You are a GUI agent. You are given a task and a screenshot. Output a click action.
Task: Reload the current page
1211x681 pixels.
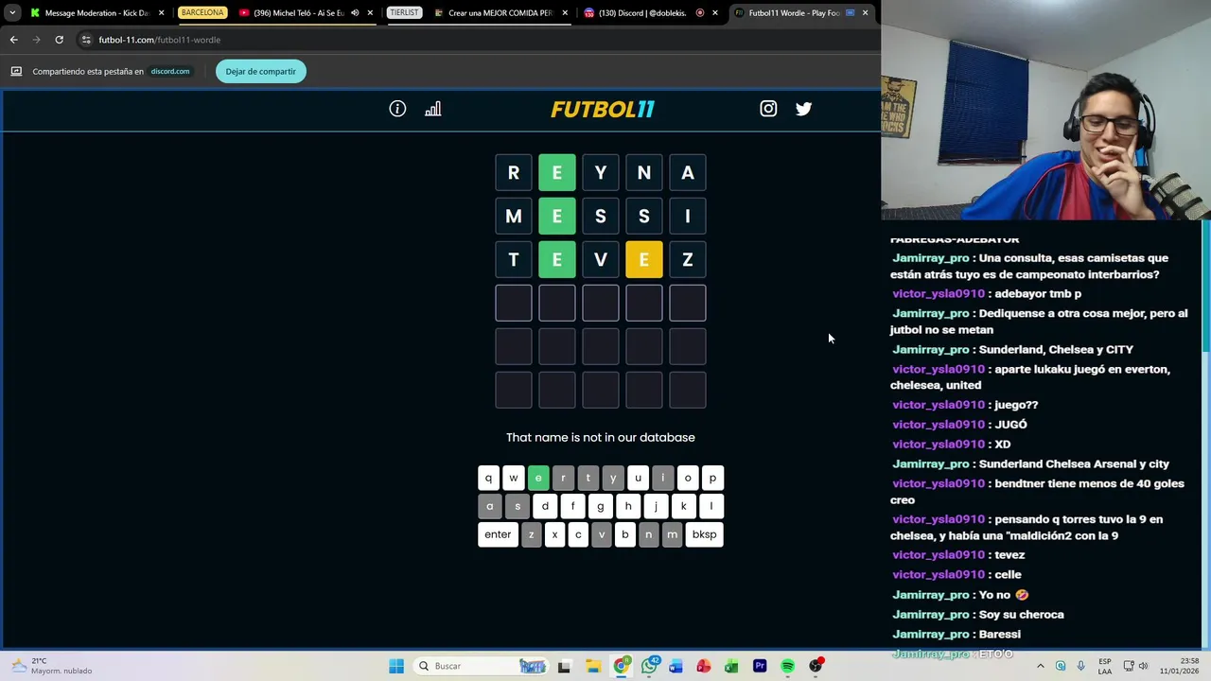(59, 40)
